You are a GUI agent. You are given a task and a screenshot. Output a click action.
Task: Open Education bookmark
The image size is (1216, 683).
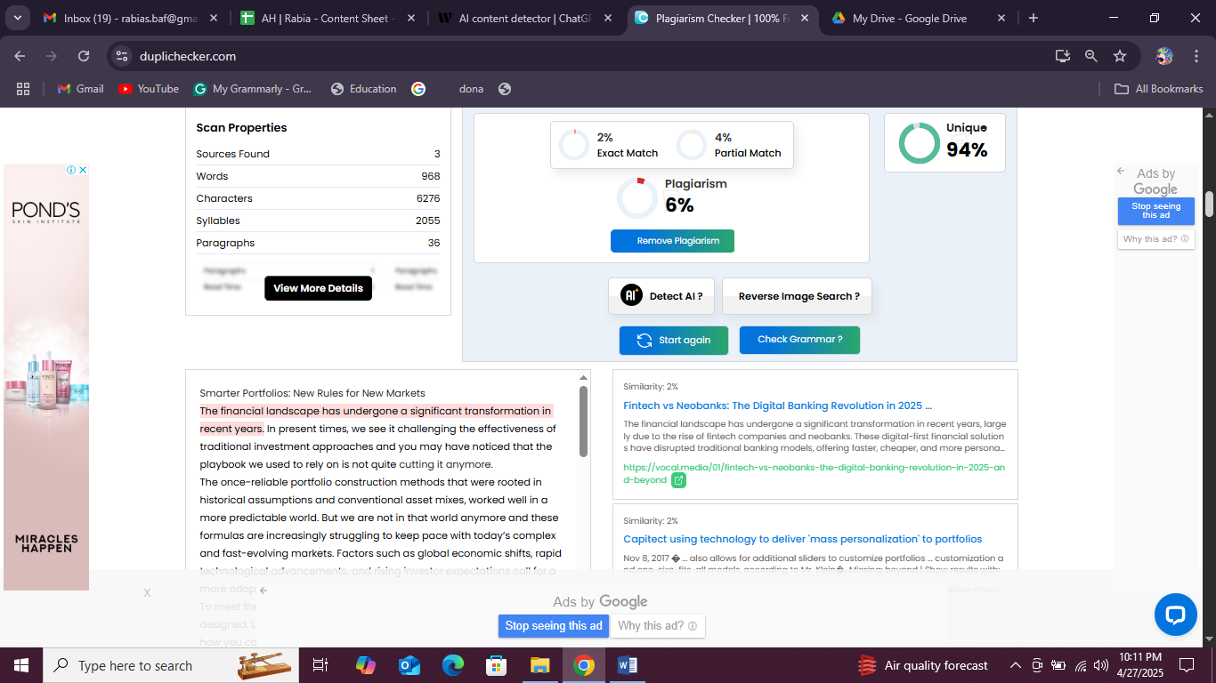coord(363,89)
